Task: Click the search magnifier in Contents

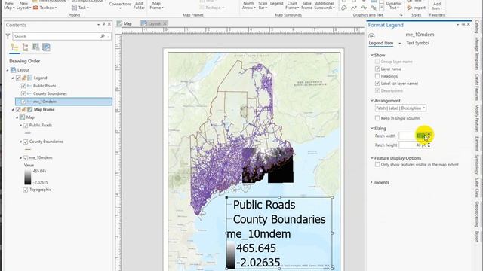Action: (103, 37)
